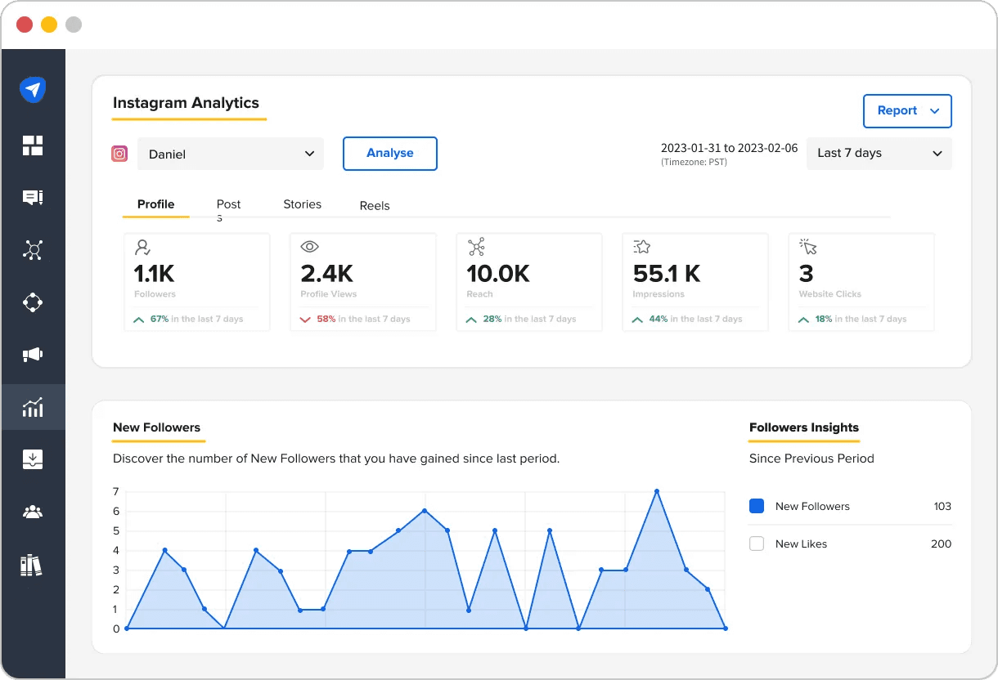
Task: Open the team members sidebar panel
Action: pyautogui.click(x=33, y=511)
